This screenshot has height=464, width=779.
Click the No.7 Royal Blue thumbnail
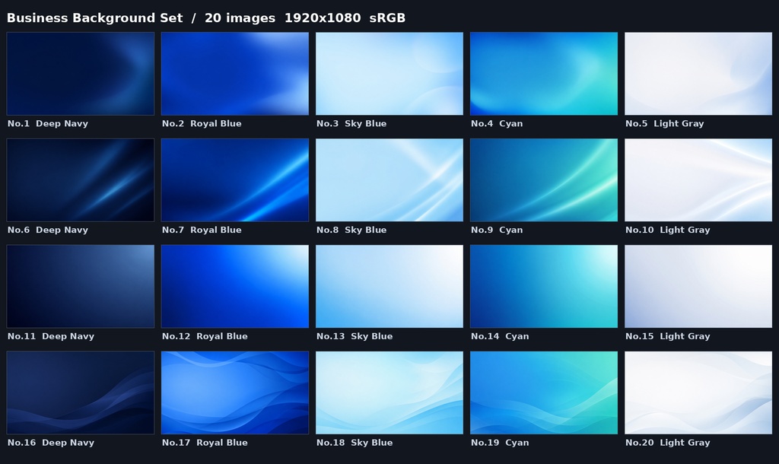coord(235,180)
